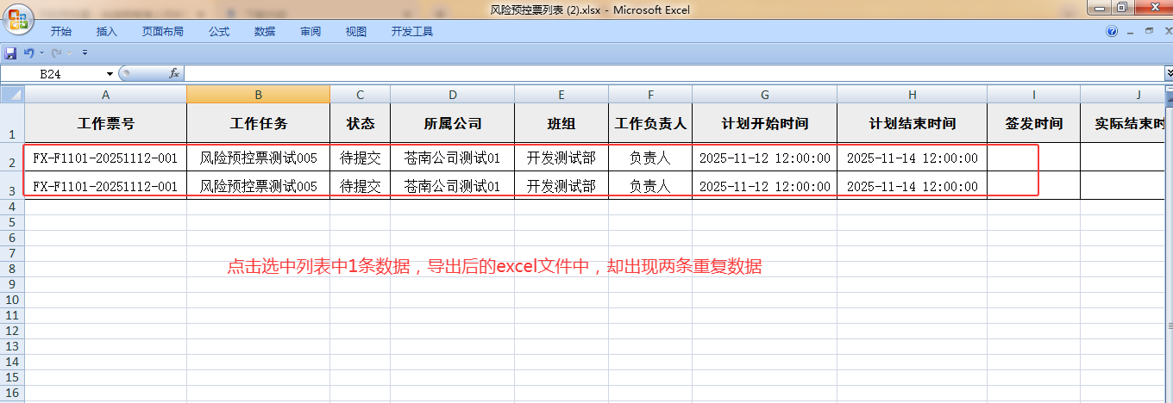This screenshot has height=403, width=1173.
Task: Click the Select All corner triangle
Action: pyautogui.click(x=12, y=94)
